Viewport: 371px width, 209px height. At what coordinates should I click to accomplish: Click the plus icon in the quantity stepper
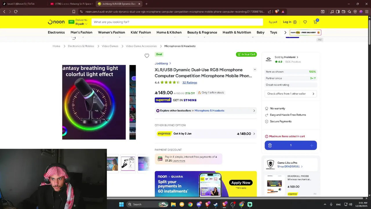click(312, 145)
